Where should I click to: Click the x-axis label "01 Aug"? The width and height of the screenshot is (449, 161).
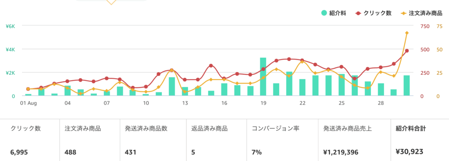click(28, 103)
